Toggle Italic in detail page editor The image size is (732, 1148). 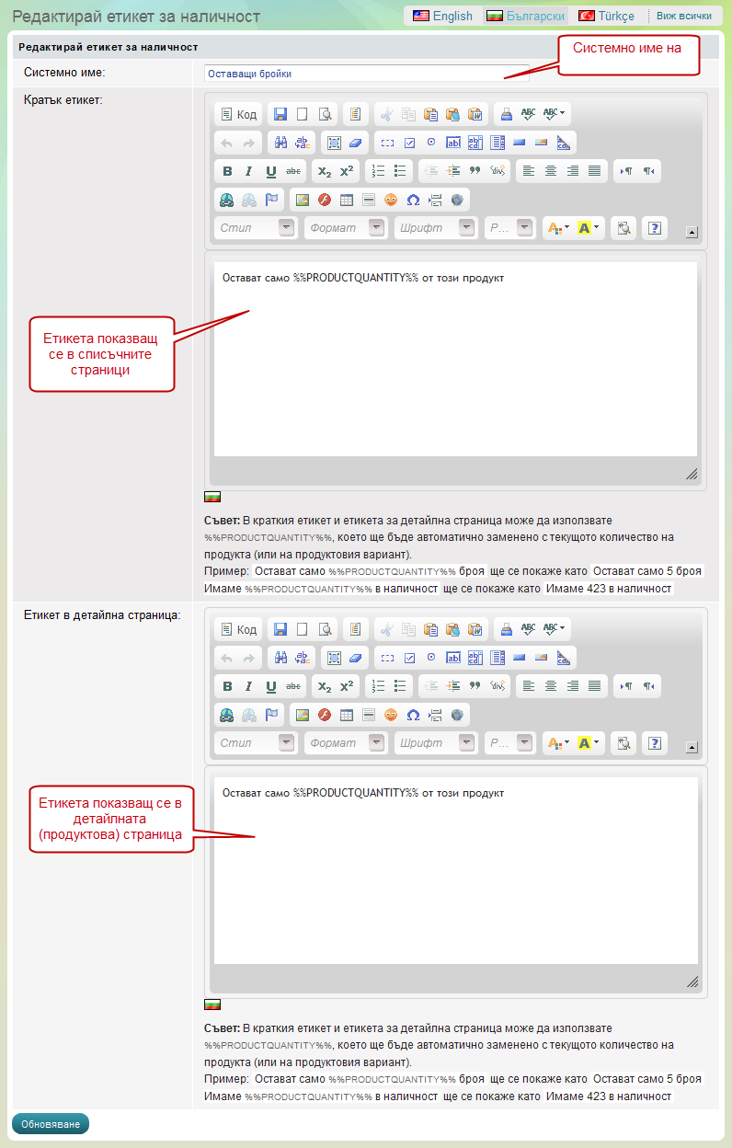coord(248,686)
